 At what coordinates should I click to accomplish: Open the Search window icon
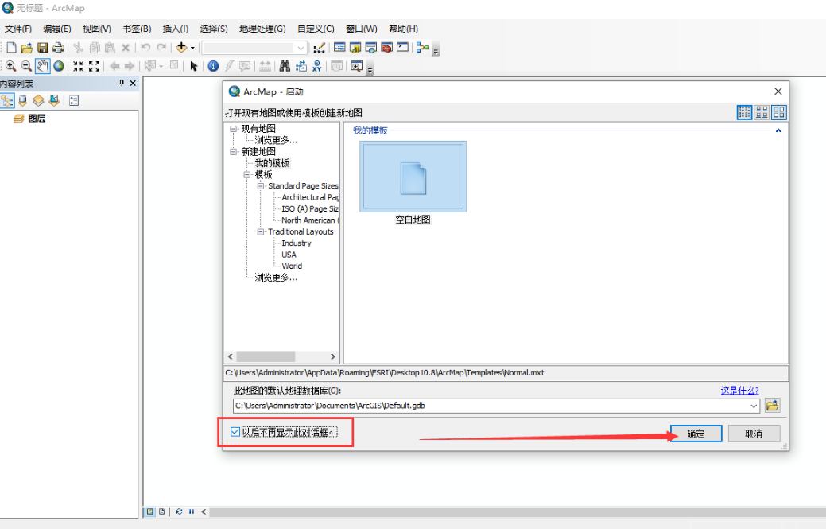pos(370,48)
